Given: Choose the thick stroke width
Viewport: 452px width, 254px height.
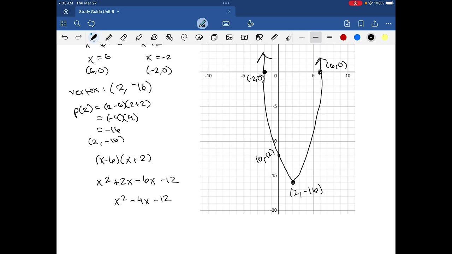Looking at the screenshot, I should click(329, 37).
